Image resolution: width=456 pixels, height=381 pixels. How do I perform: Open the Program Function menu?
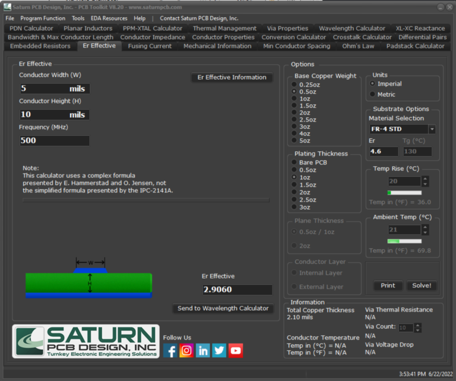pos(43,18)
